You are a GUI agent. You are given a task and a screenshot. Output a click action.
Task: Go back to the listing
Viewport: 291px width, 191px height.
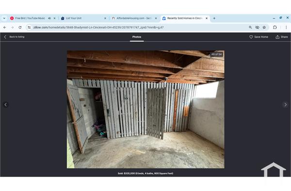click(14, 37)
